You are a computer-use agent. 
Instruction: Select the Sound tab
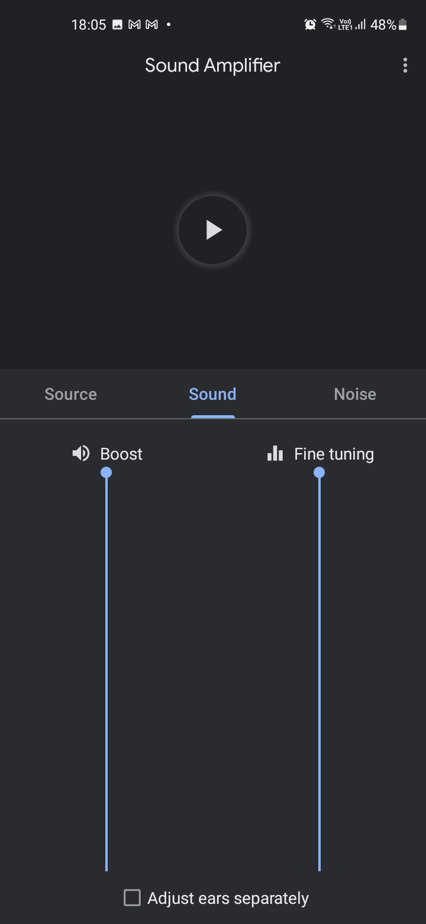[x=212, y=394]
